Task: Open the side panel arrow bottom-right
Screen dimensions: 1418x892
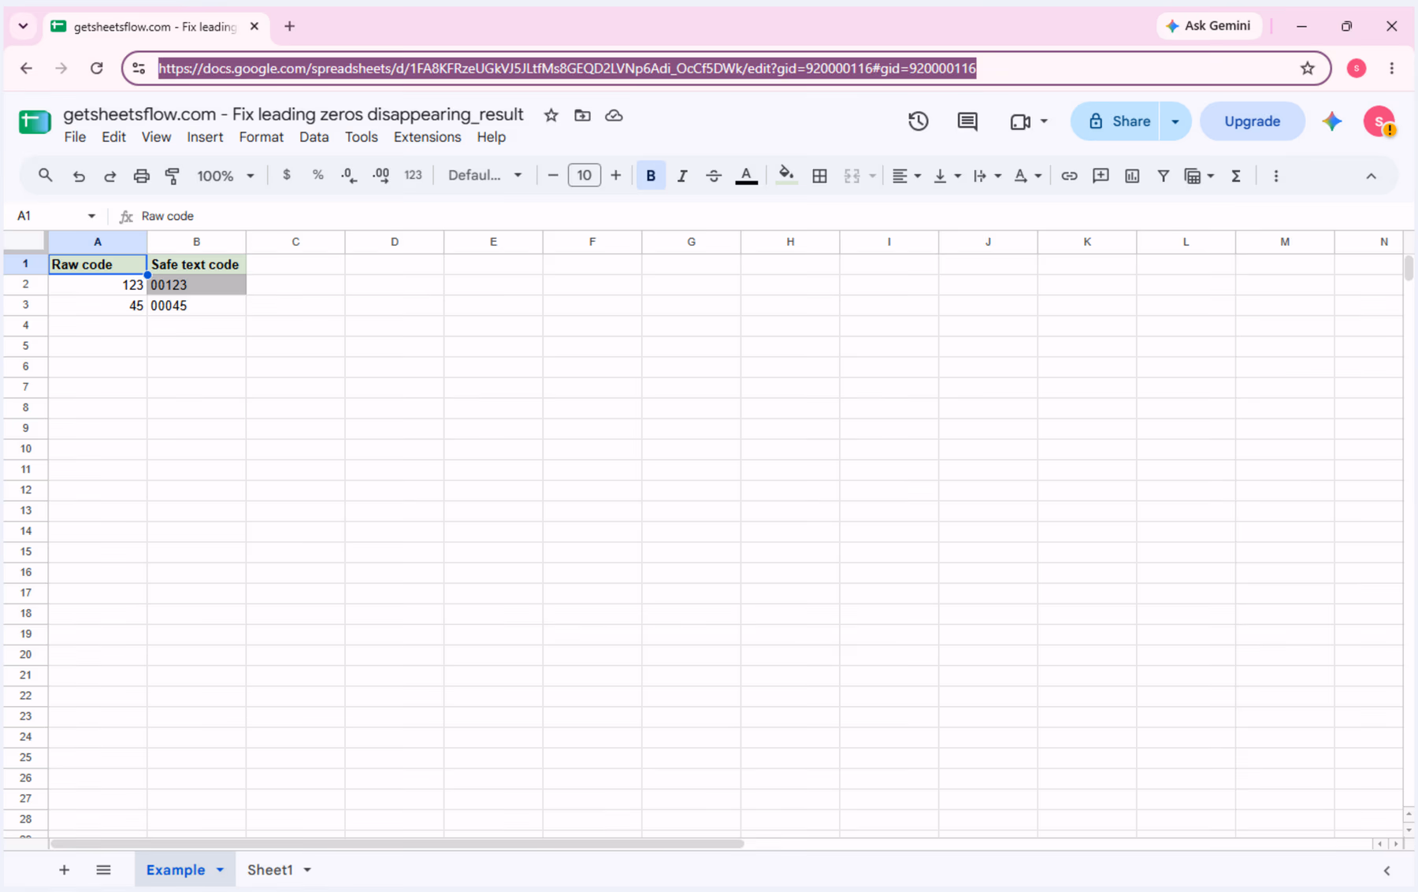Action: (1386, 871)
